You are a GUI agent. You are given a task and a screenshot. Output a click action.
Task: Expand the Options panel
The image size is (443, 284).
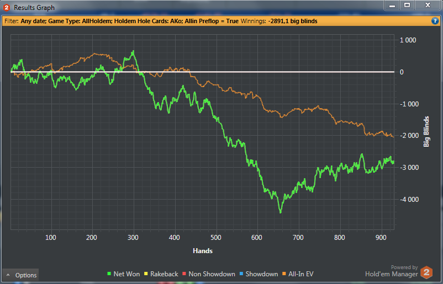[20, 275]
